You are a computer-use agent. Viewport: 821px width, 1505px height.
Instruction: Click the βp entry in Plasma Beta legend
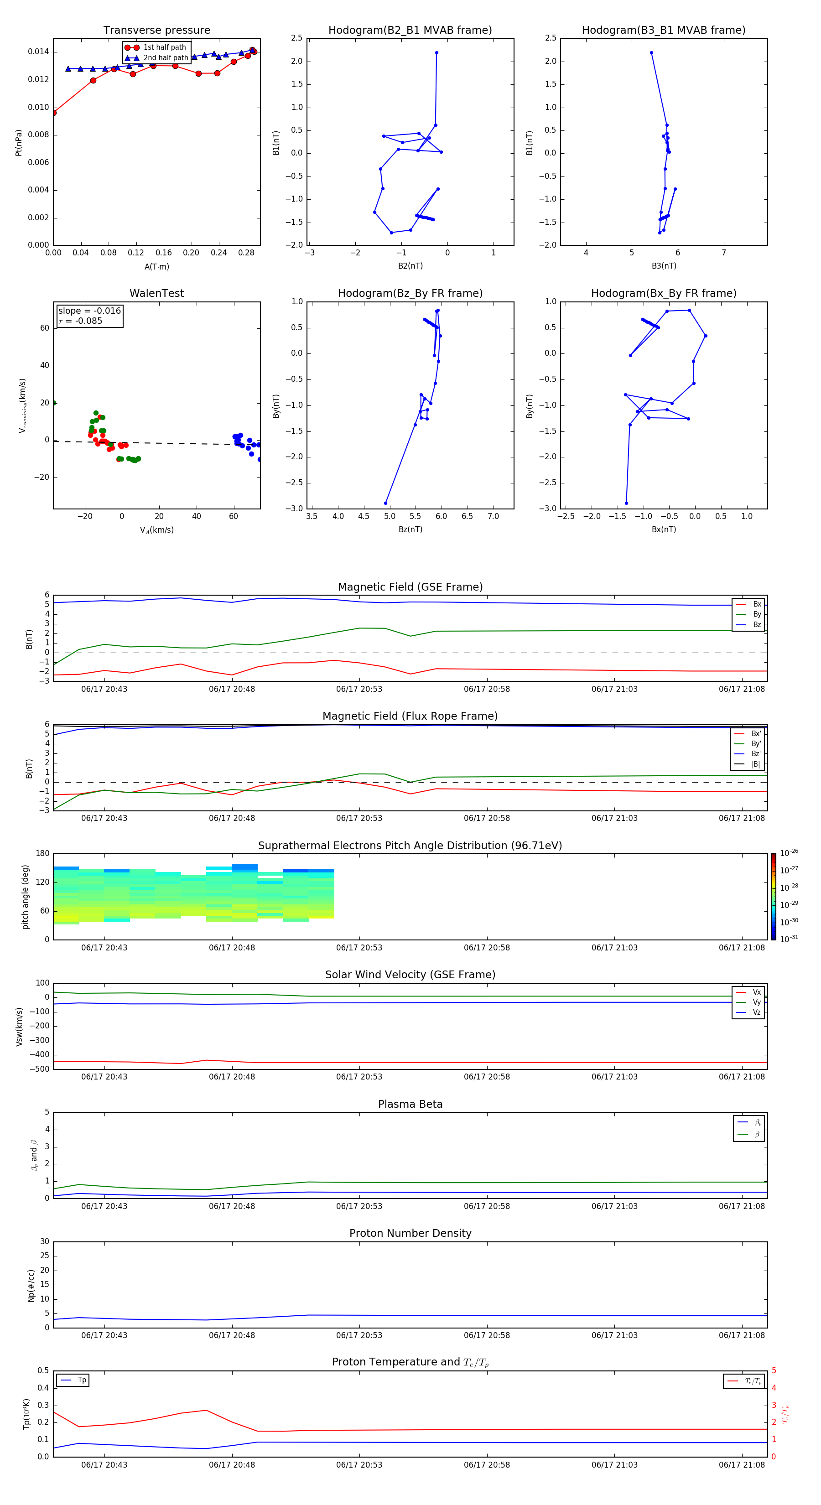point(749,1122)
